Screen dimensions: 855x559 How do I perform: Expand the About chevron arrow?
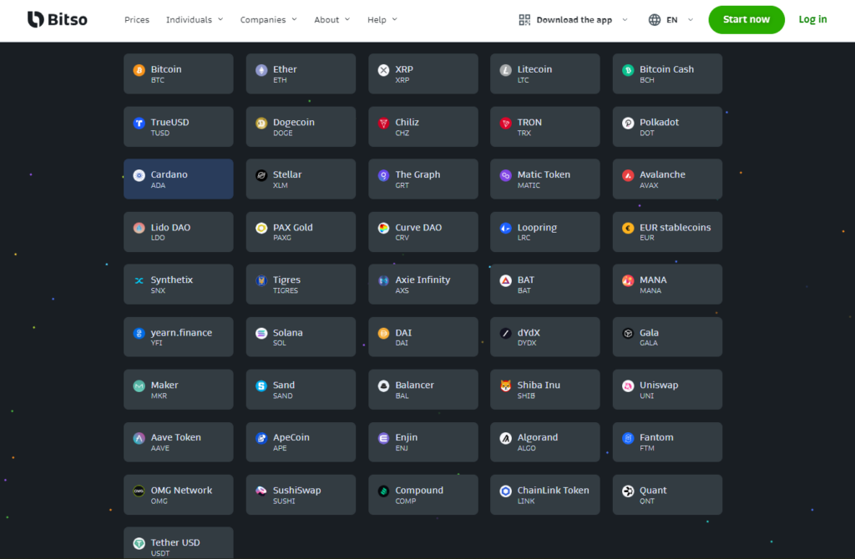(x=347, y=20)
